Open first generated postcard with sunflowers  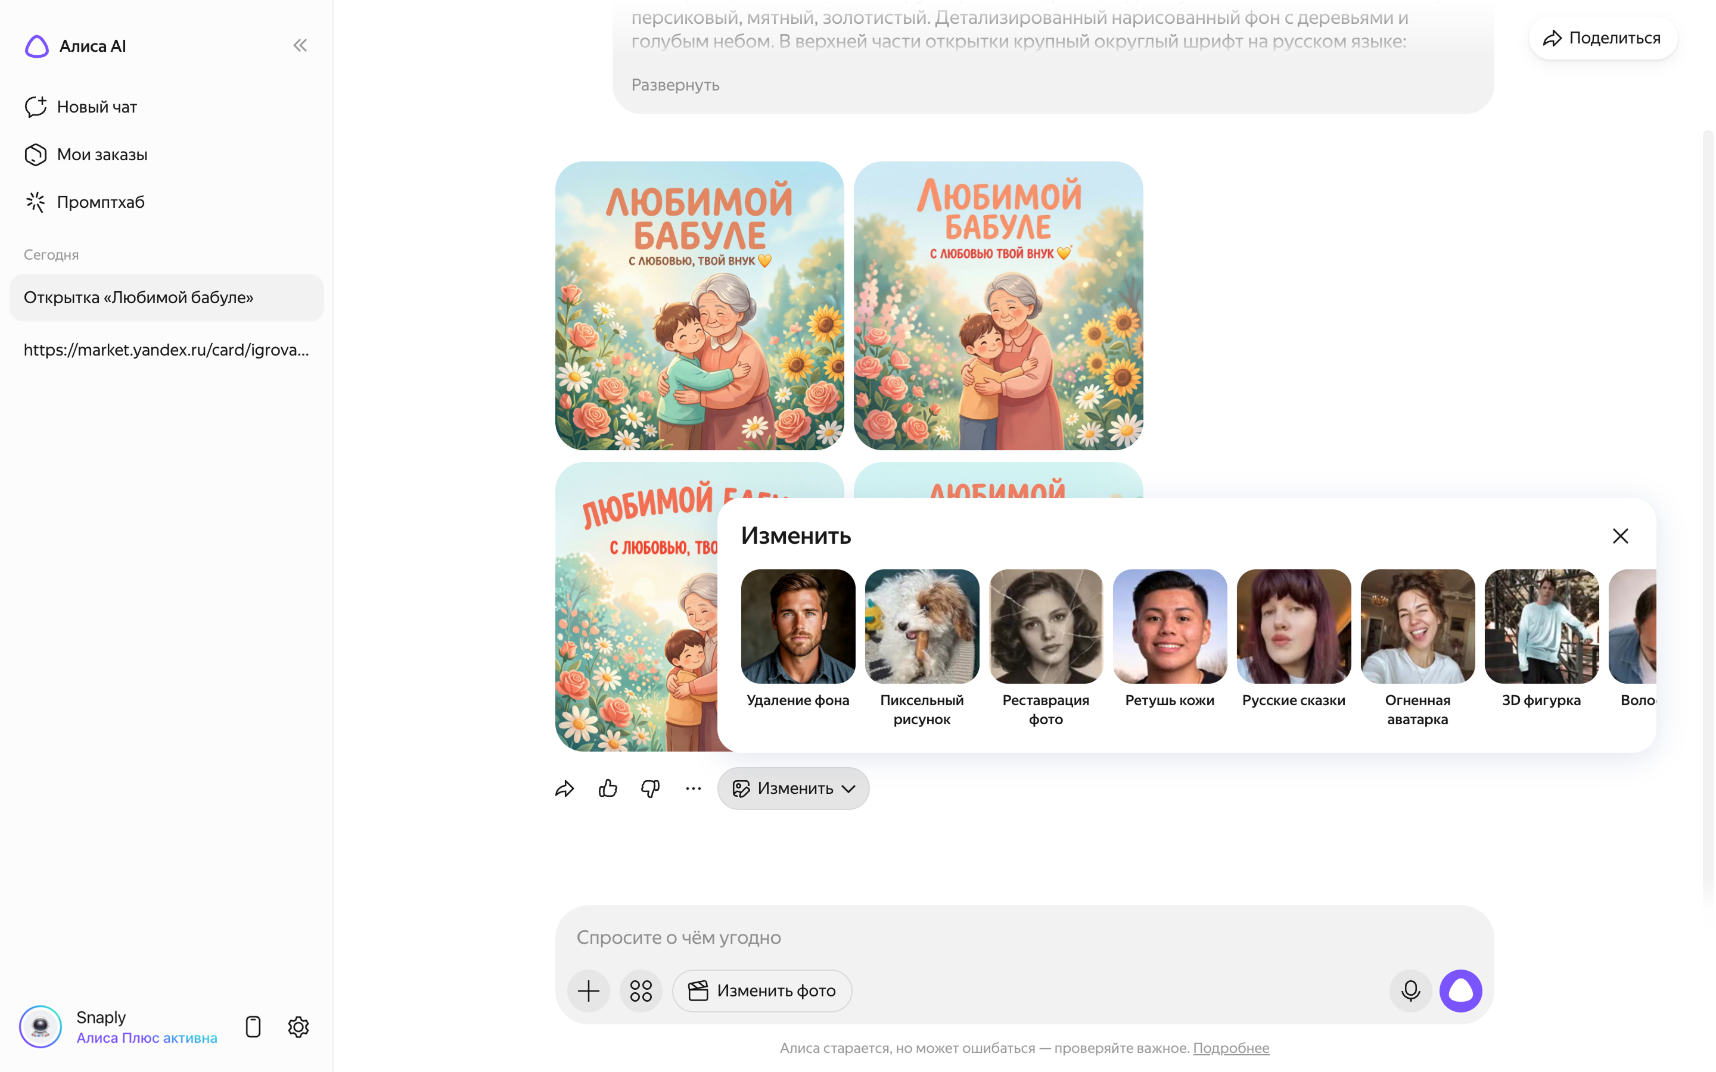[x=699, y=306]
